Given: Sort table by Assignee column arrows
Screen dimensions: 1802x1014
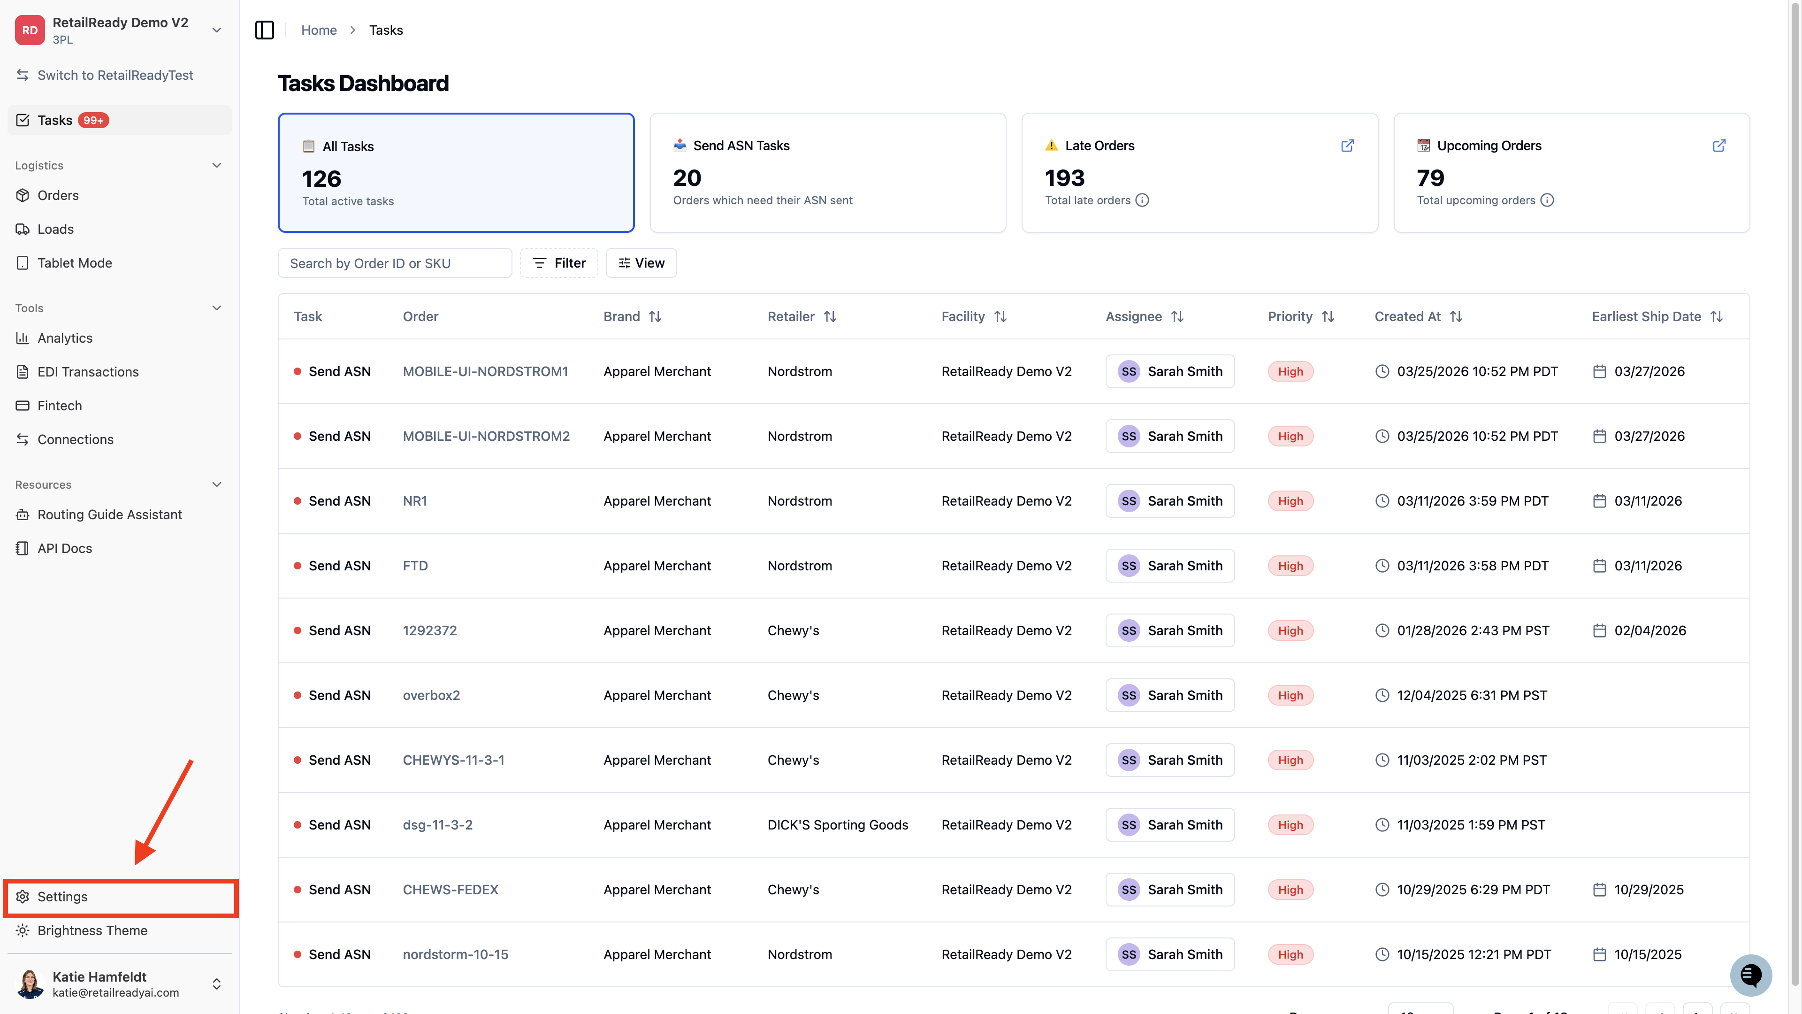Looking at the screenshot, I should [1177, 316].
